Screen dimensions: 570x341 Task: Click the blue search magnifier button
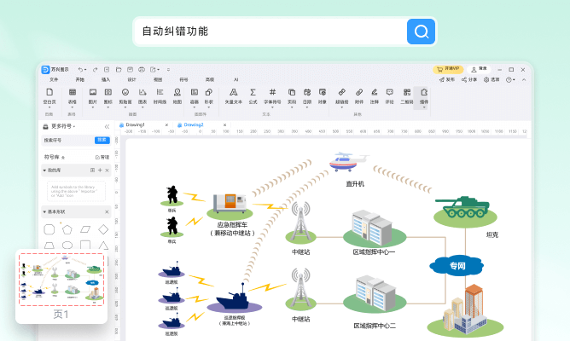pos(421,32)
